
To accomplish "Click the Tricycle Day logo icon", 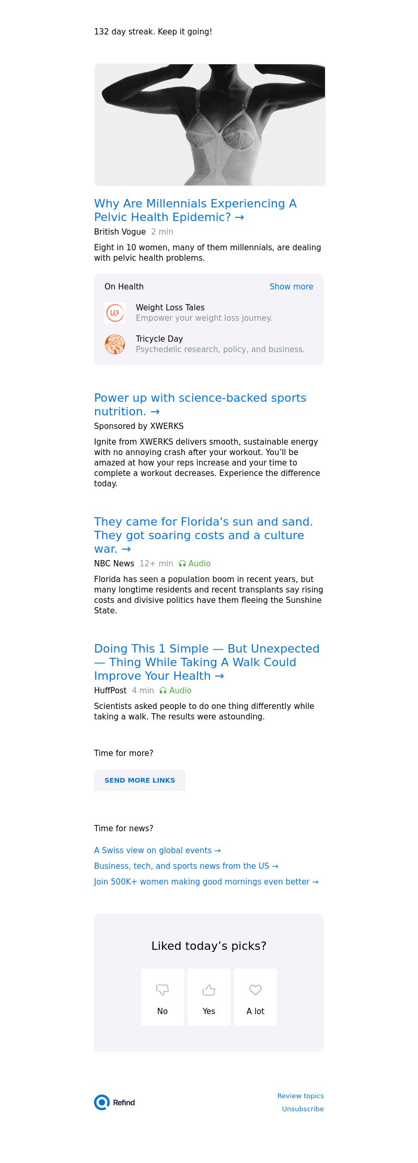I will tap(115, 344).
